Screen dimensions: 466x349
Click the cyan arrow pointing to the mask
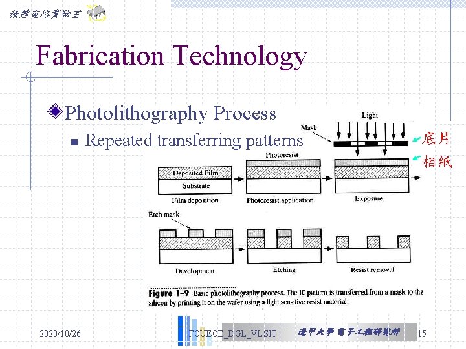click(416, 139)
